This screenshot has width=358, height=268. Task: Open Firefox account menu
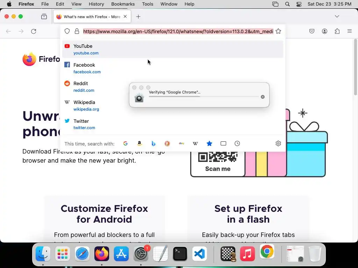point(324,31)
